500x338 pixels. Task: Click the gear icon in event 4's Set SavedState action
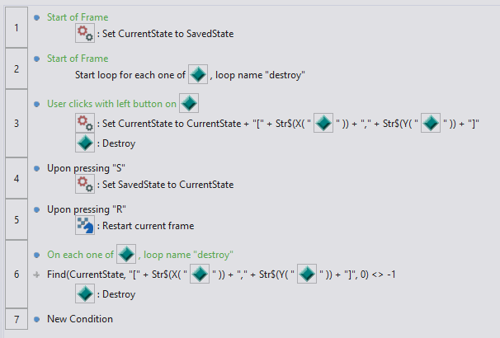(x=85, y=184)
